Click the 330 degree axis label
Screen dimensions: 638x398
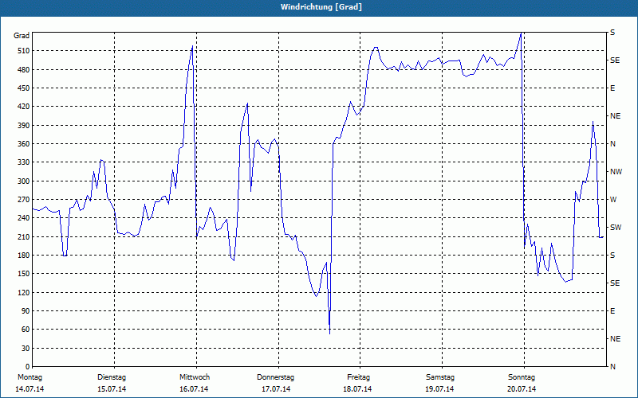pyautogui.click(x=23, y=162)
